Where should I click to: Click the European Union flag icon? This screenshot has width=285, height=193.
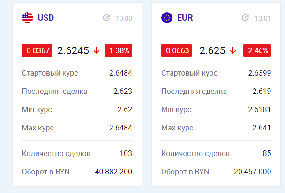point(167,18)
